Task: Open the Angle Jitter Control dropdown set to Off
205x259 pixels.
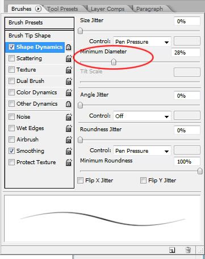Action: tap(142, 116)
